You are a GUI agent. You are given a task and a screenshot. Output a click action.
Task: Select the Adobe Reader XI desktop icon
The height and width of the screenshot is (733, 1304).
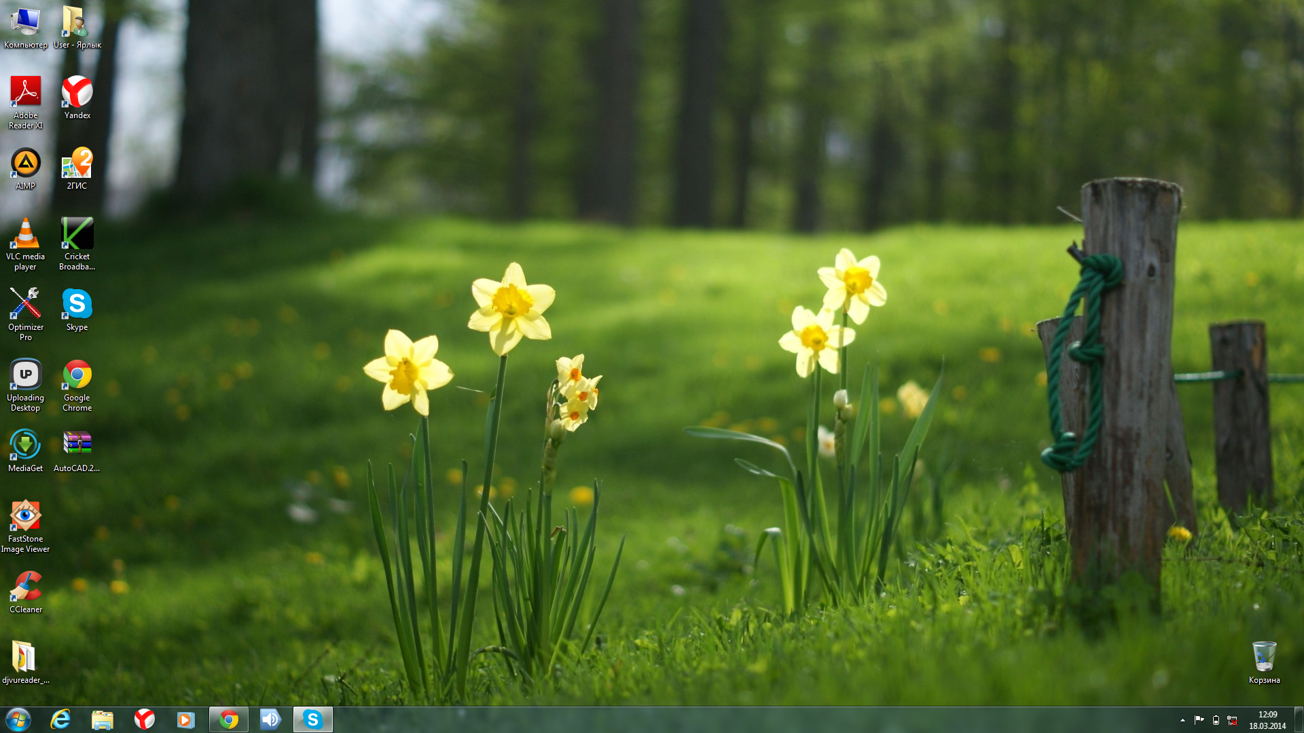coord(25,102)
